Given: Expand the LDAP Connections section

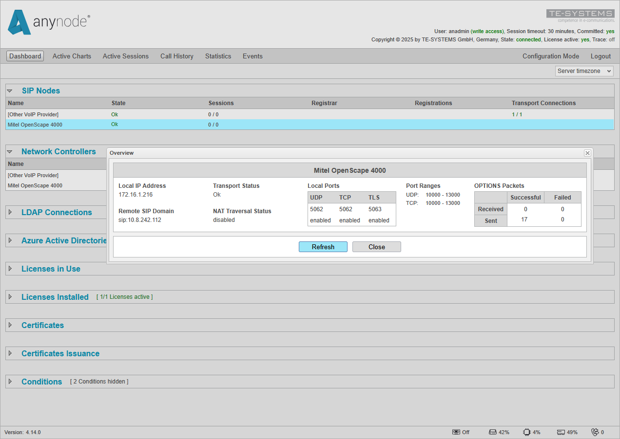Looking at the screenshot, I should click(x=9, y=212).
